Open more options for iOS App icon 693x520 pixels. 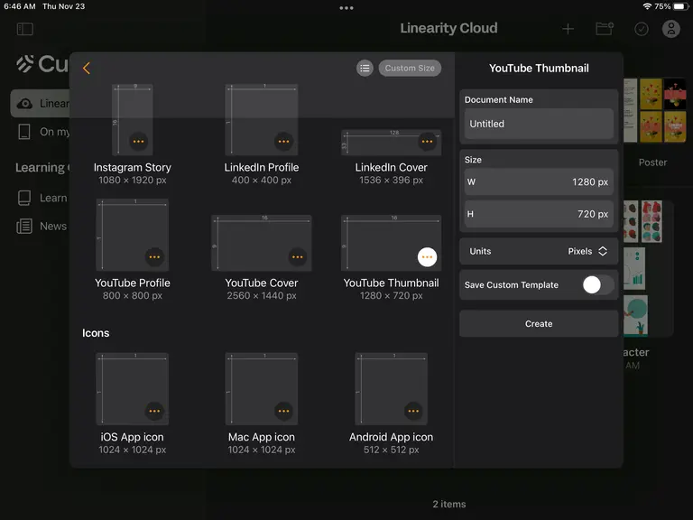(x=154, y=412)
